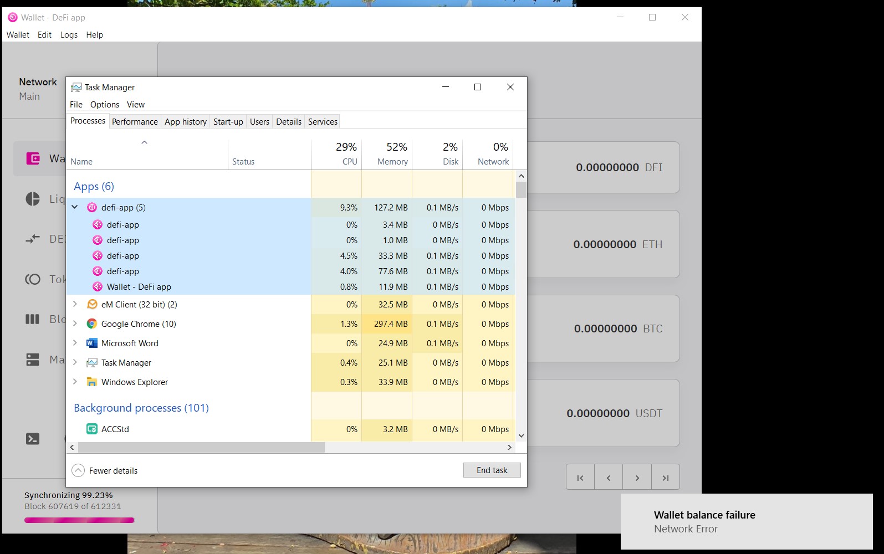The image size is (884, 554).
Task: Collapse the defi-app (5) process group
Action: click(x=75, y=207)
